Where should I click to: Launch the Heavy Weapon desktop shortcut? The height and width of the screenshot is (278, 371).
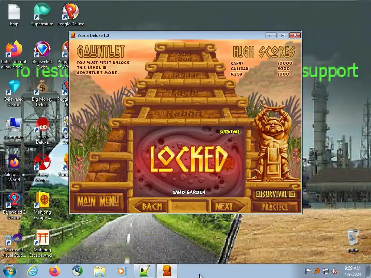pyautogui.click(x=42, y=168)
